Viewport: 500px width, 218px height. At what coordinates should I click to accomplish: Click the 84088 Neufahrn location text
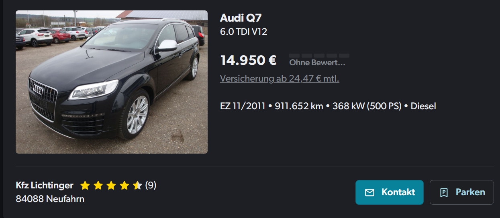(50, 199)
